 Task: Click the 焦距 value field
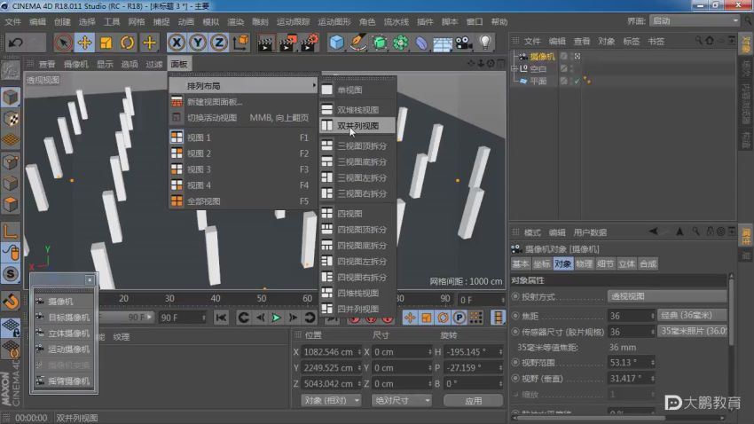[632, 316]
